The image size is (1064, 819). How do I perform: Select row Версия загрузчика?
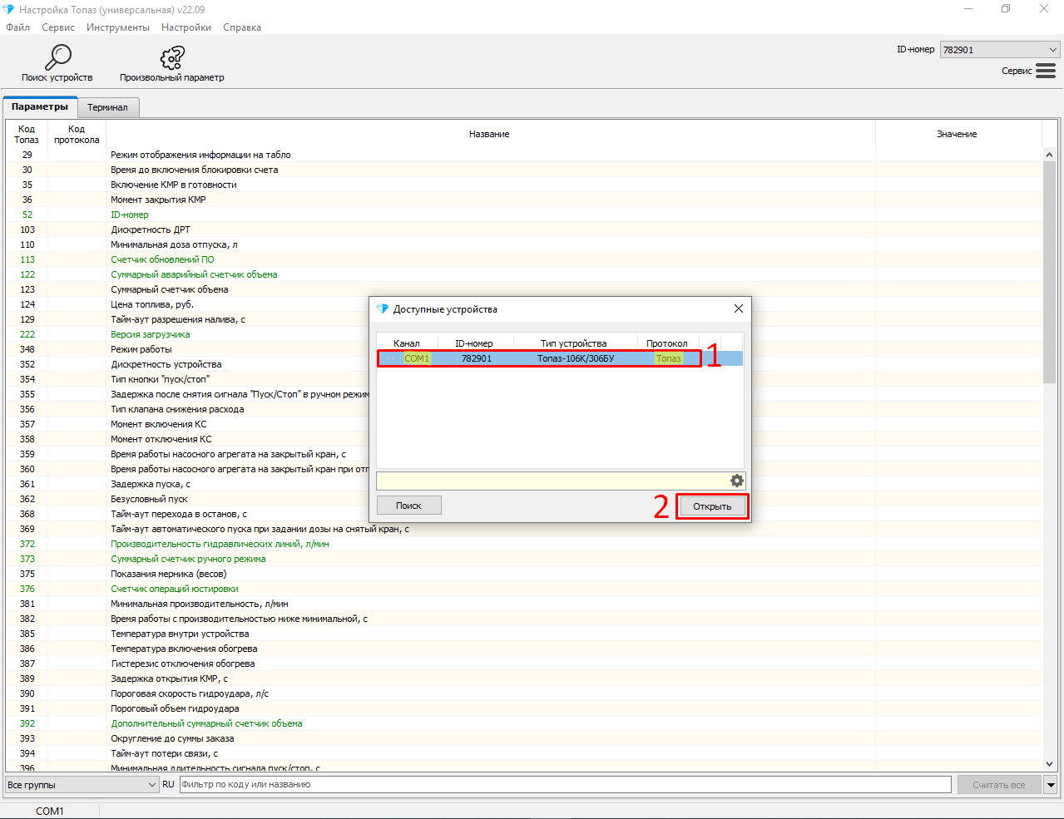(x=187, y=334)
